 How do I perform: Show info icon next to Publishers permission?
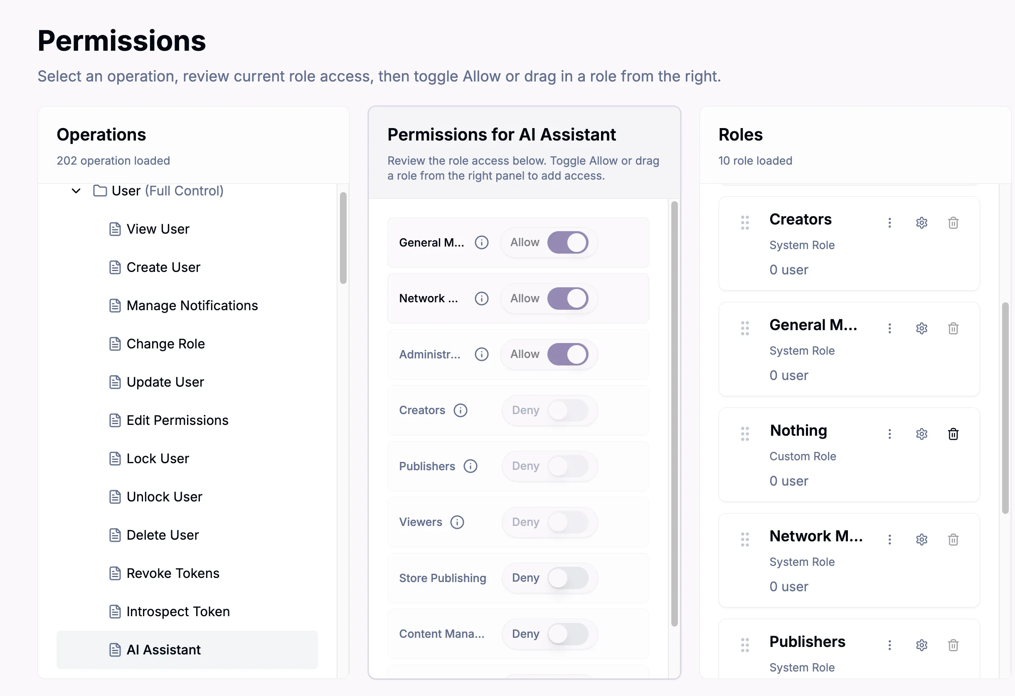[x=471, y=466]
